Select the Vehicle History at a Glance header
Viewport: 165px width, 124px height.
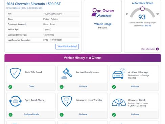pos(82,58)
